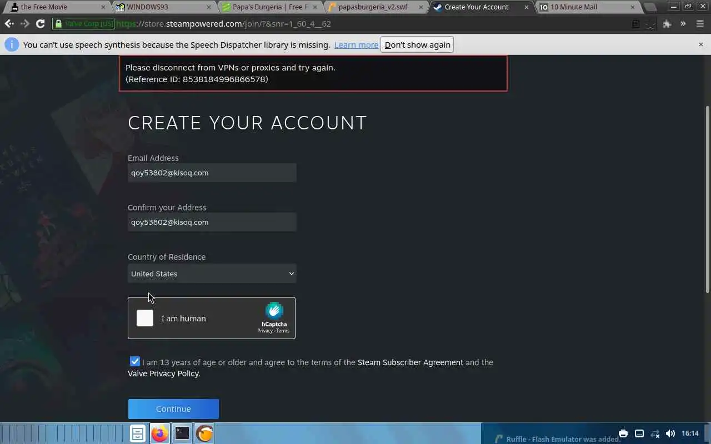Click the hCaptcha logo

click(274, 311)
